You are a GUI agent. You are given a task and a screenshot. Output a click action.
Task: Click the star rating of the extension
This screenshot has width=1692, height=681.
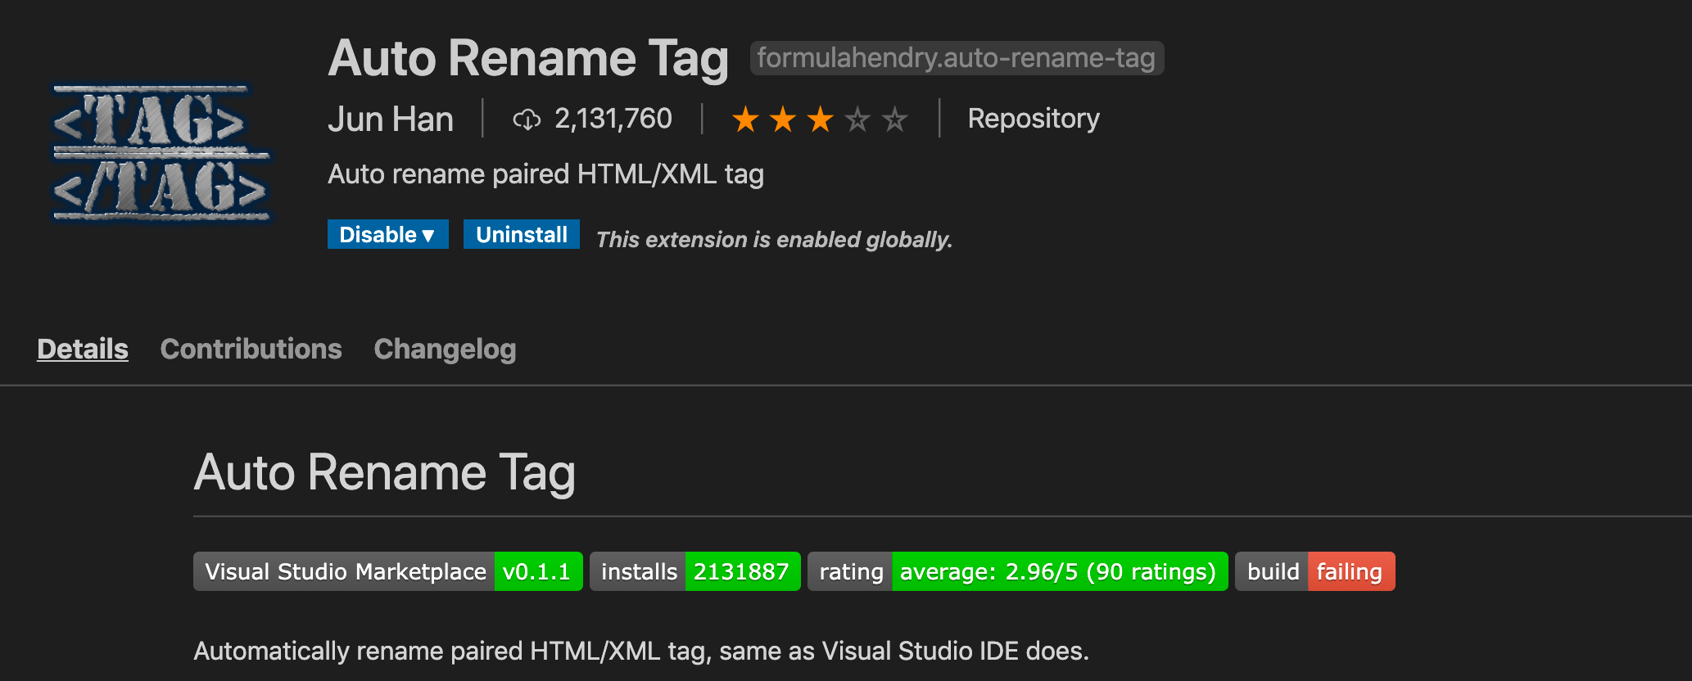click(820, 120)
